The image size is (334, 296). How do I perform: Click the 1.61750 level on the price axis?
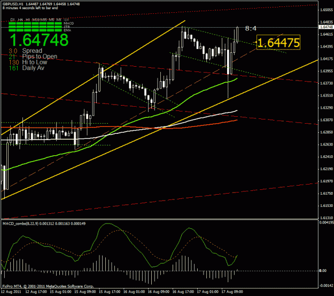click(327, 193)
